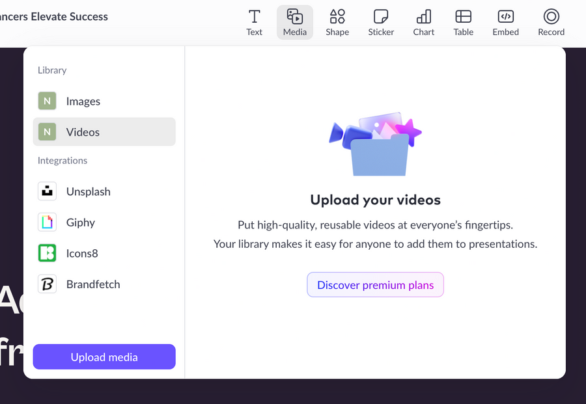Click the Integrations section heading
The image size is (586, 404).
[x=62, y=160]
